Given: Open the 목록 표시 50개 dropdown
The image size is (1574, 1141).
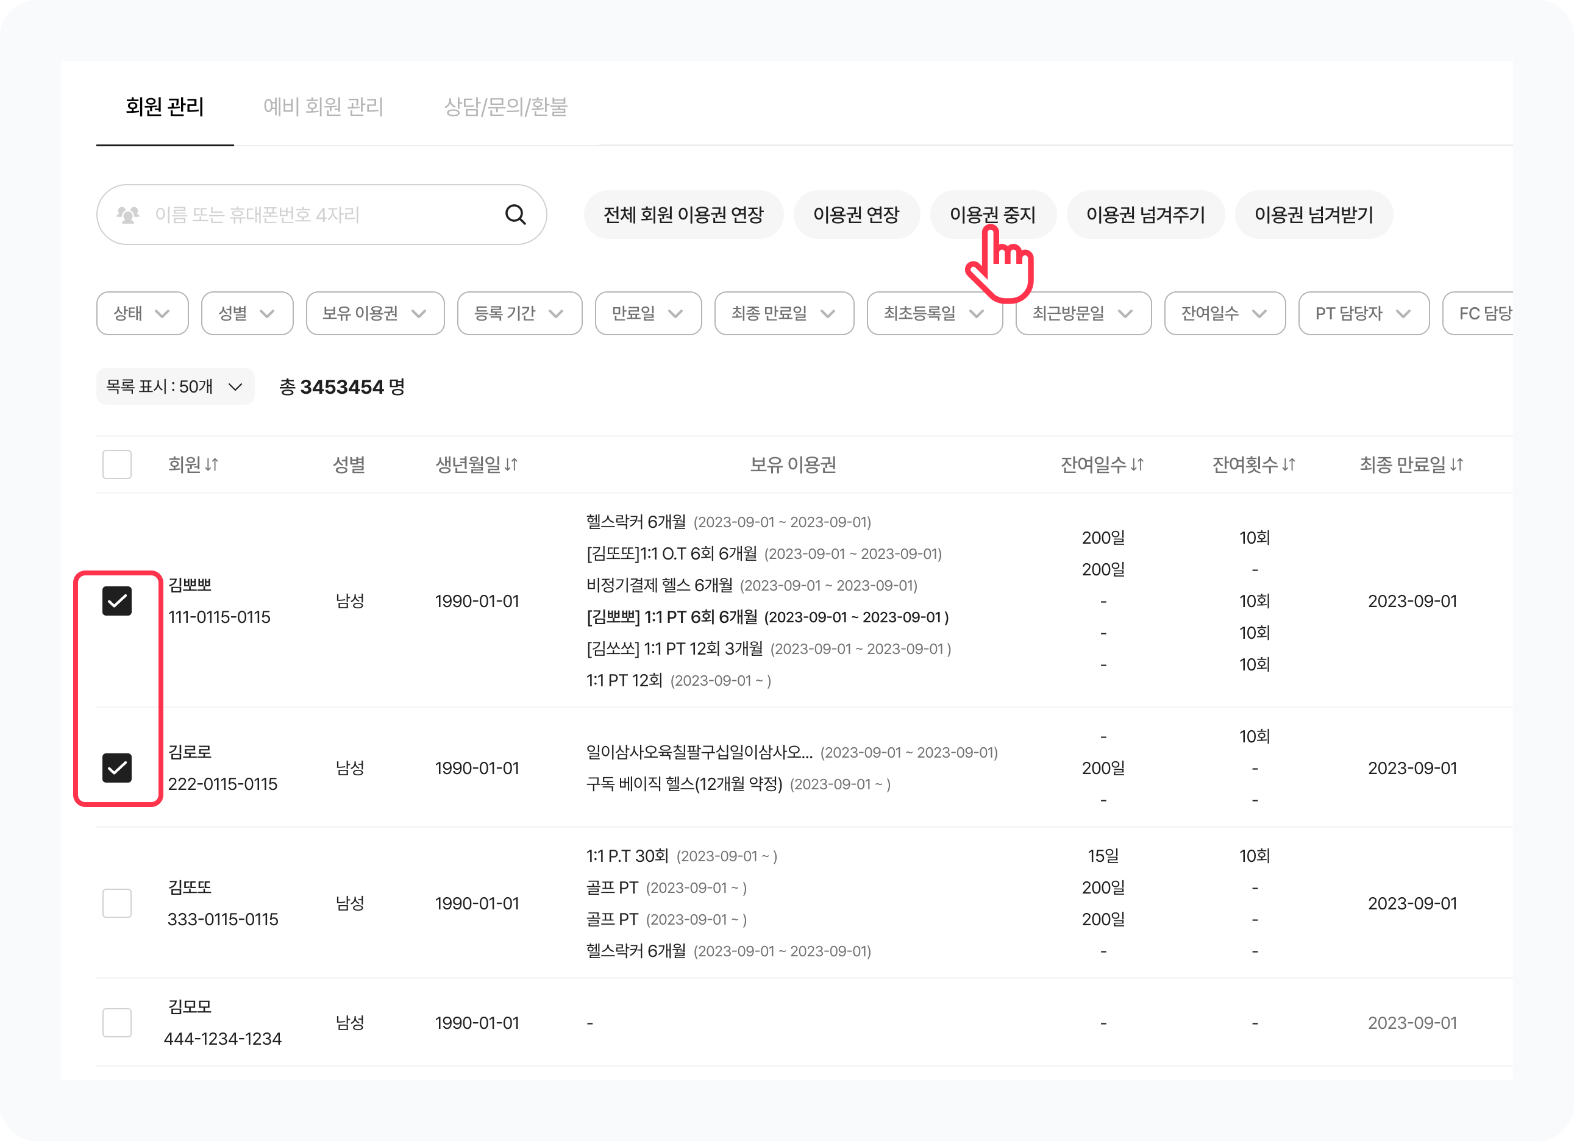Looking at the screenshot, I should (x=175, y=386).
